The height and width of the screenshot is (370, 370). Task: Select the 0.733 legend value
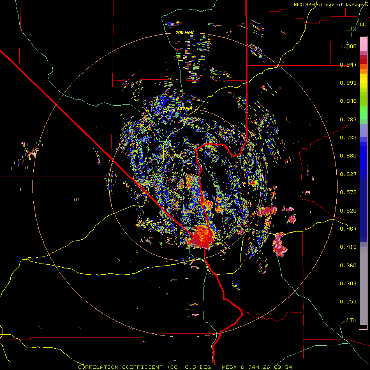click(348, 138)
